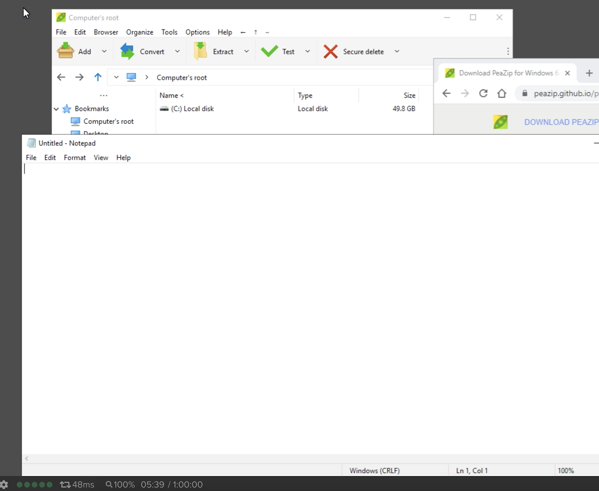The width and height of the screenshot is (599, 491).
Task: Click the green Test checkmark icon
Action: [270, 51]
